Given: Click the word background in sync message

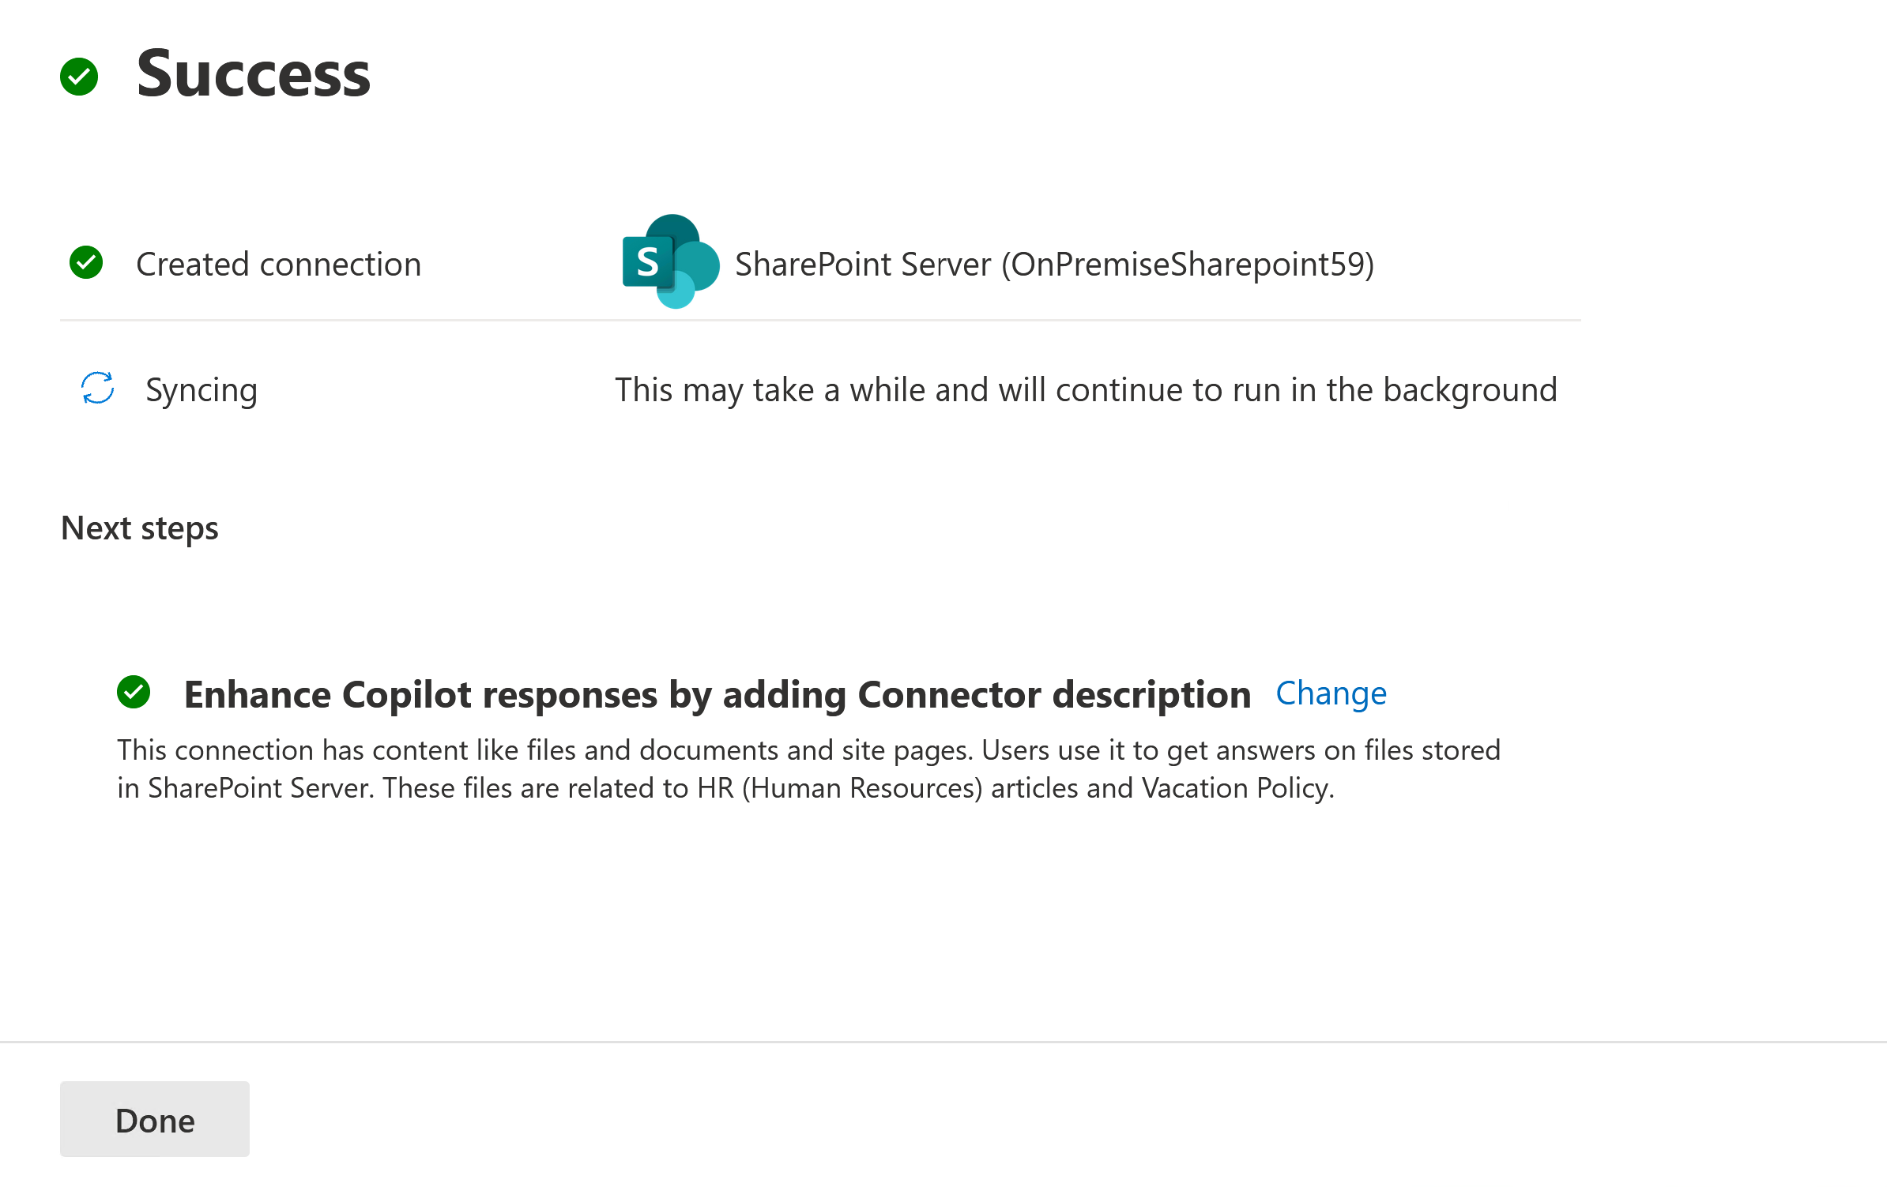Looking at the screenshot, I should (1471, 390).
